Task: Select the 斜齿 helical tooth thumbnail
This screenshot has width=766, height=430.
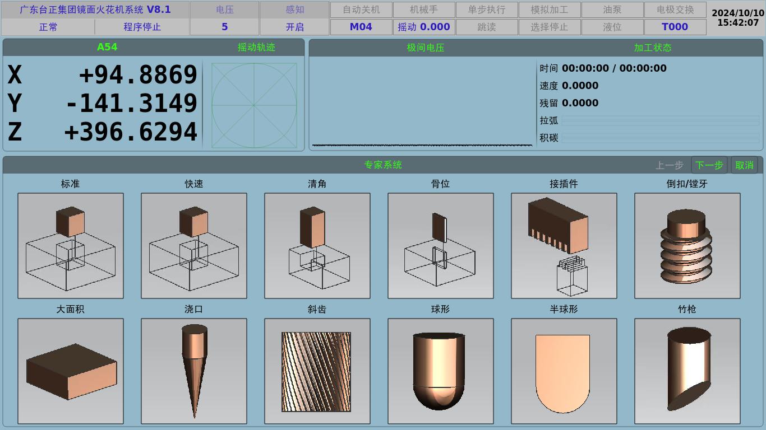Action: pyautogui.click(x=317, y=371)
